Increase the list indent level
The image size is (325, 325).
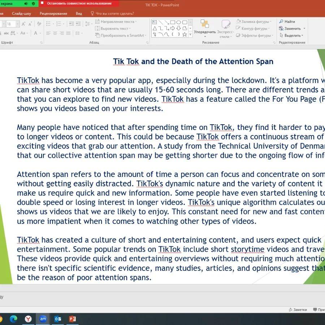[x=78, y=24]
